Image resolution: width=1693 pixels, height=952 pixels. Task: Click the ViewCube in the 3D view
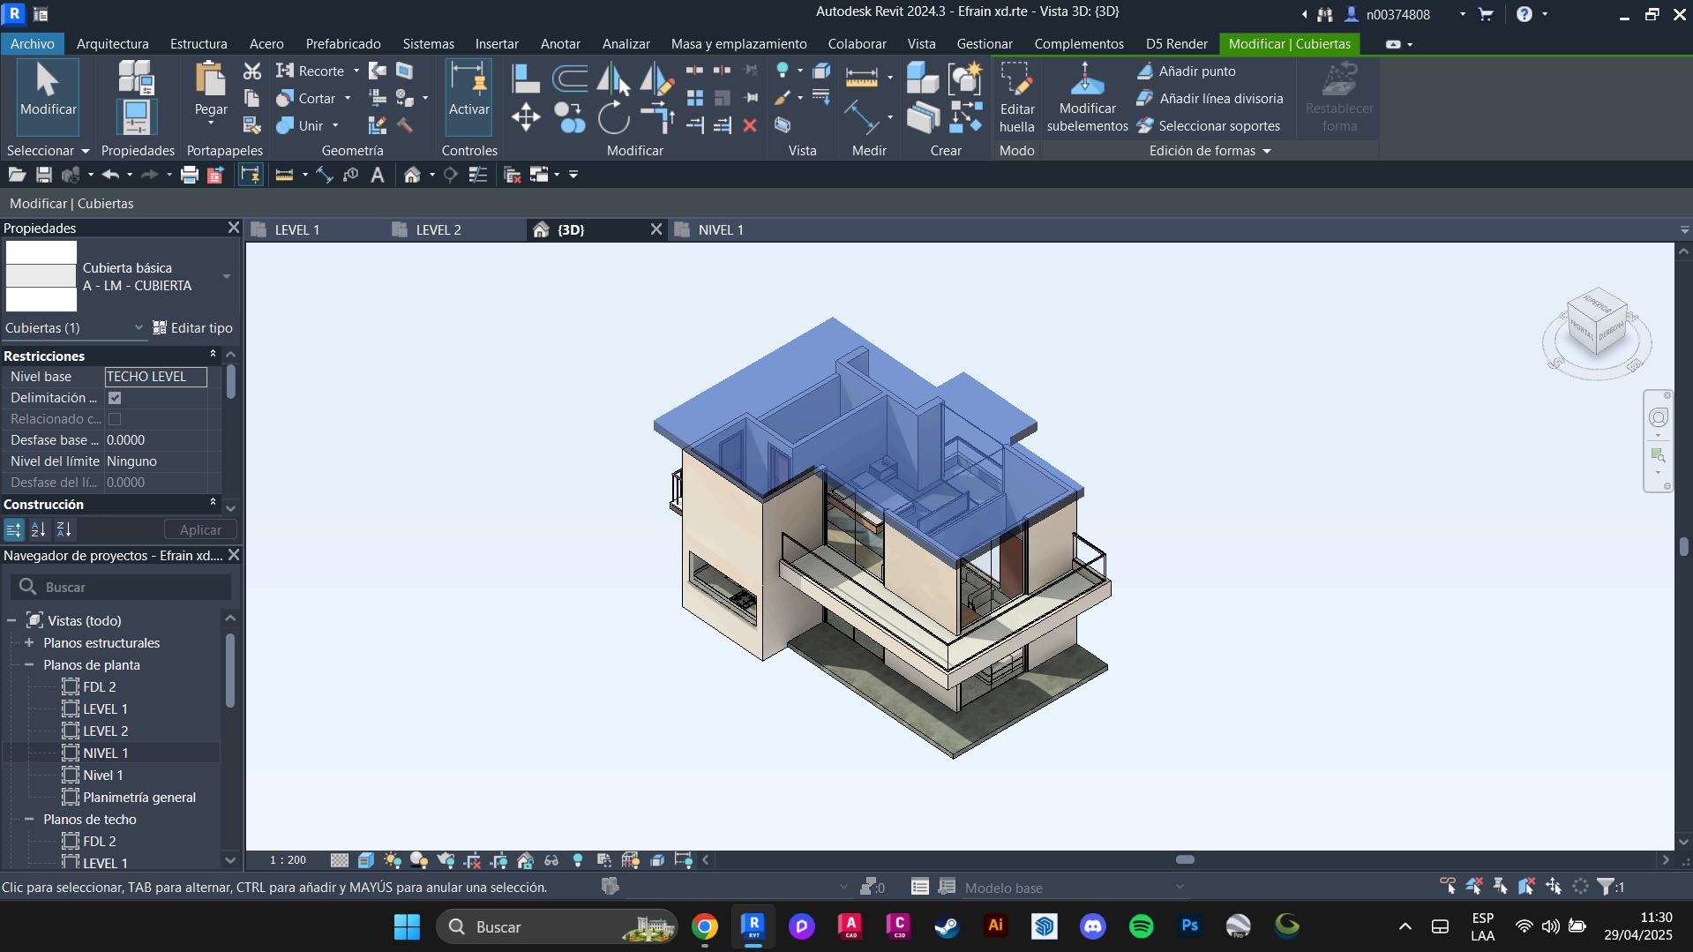pos(1597,321)
